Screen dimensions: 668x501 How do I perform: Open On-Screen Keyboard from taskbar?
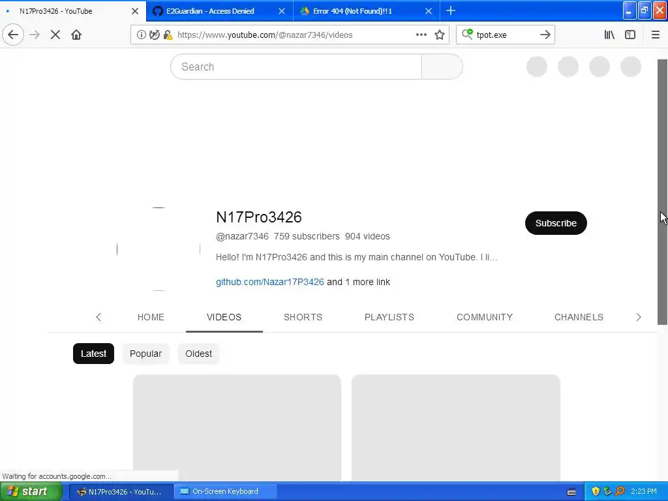click(x=226, y=492)
